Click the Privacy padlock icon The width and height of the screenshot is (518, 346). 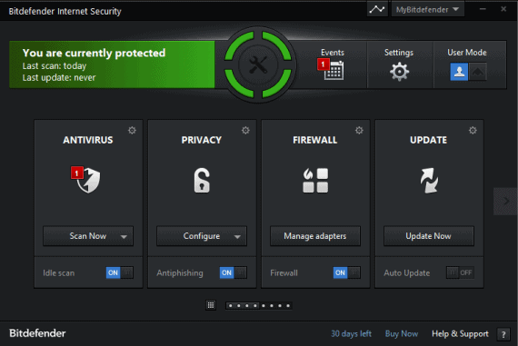(x=202, y=180)
